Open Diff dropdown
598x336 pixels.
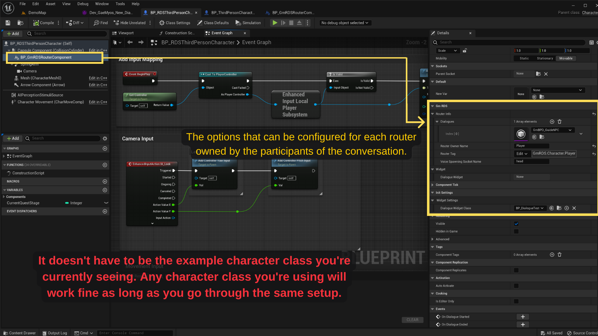(75, 23)
